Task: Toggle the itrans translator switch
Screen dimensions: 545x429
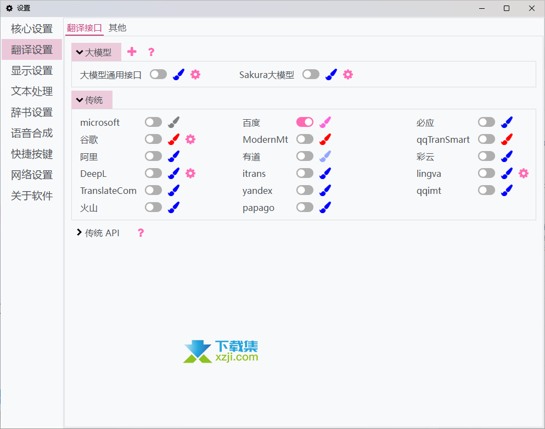Action: 305,173
